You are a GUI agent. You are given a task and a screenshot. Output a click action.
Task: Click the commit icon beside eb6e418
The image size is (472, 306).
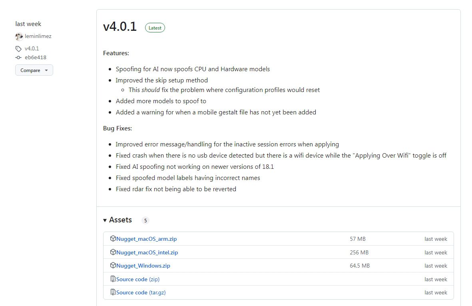coord(18,58)
